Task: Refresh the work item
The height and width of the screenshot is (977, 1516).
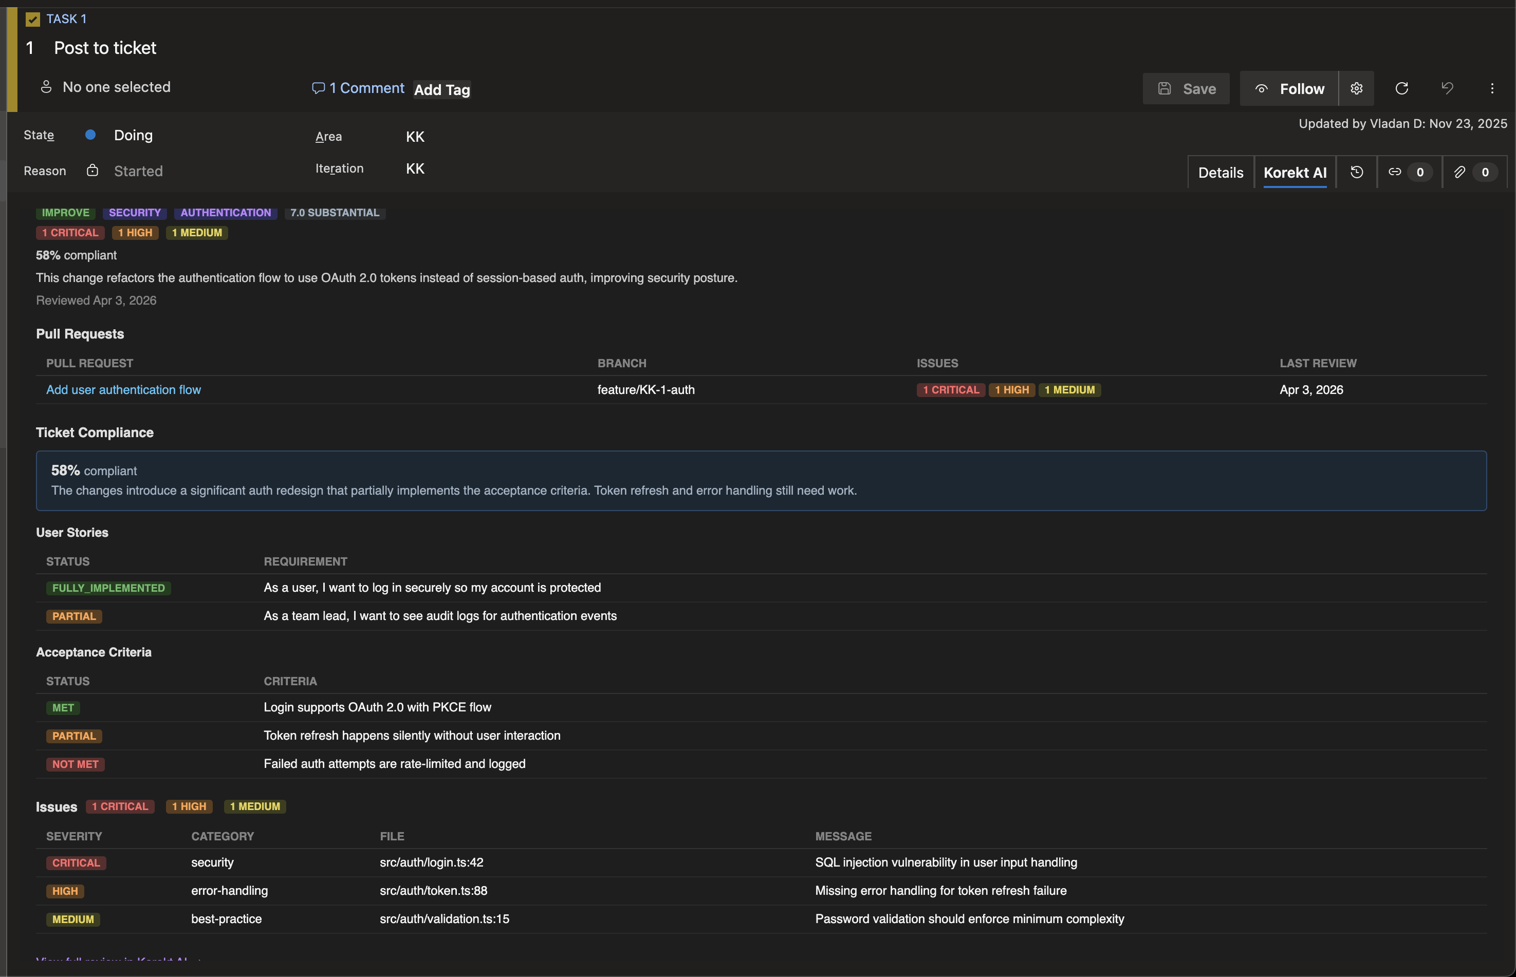Action: click(1402, 88)
